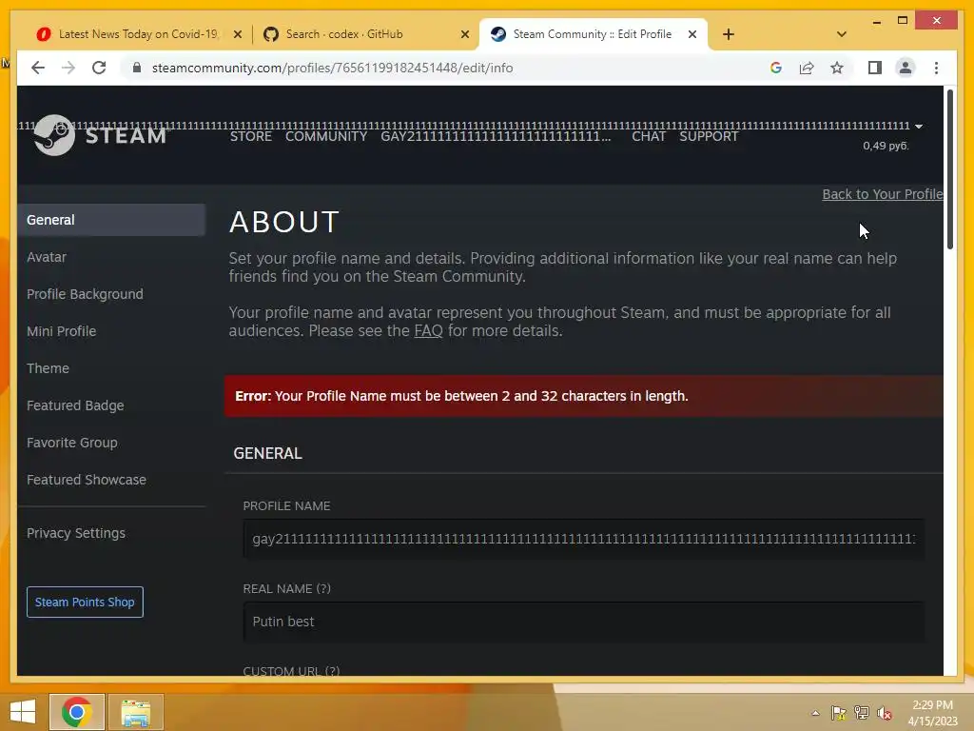Screen dimensions: 974x731
Task: Open the Chrome three-dot menu
Action: 936,68
